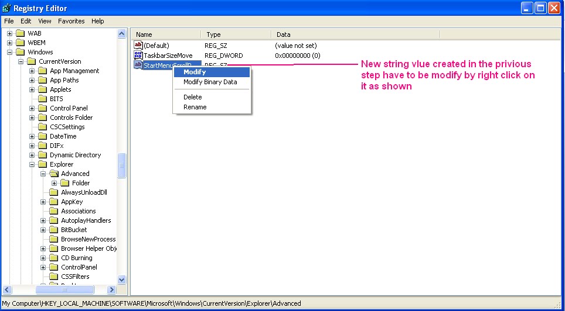Screen dimensions: 565x311
Task: Expand the DIFx key
Action: tap(32, 146)
